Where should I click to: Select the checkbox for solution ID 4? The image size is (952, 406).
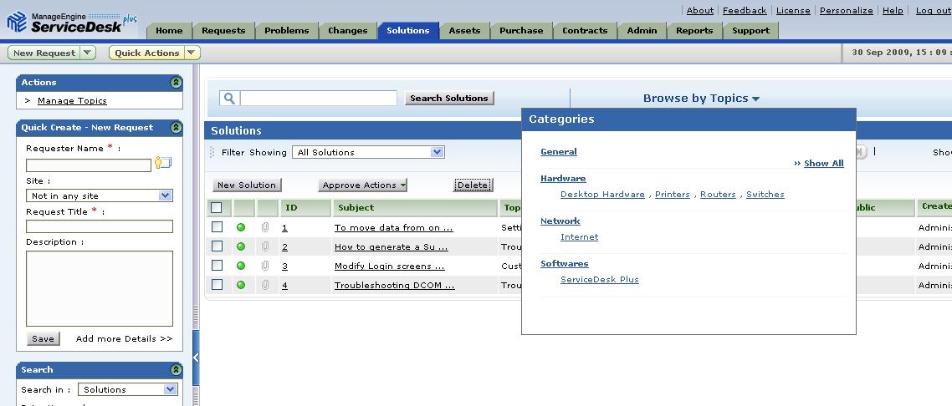click(x=218, y=285)
